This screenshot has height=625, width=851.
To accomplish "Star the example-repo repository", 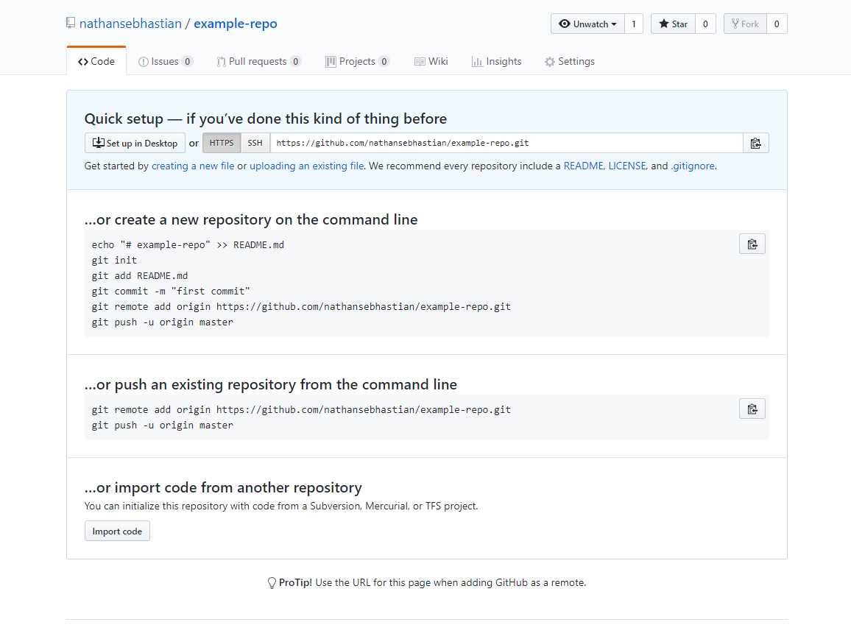I will pos(673,24).
